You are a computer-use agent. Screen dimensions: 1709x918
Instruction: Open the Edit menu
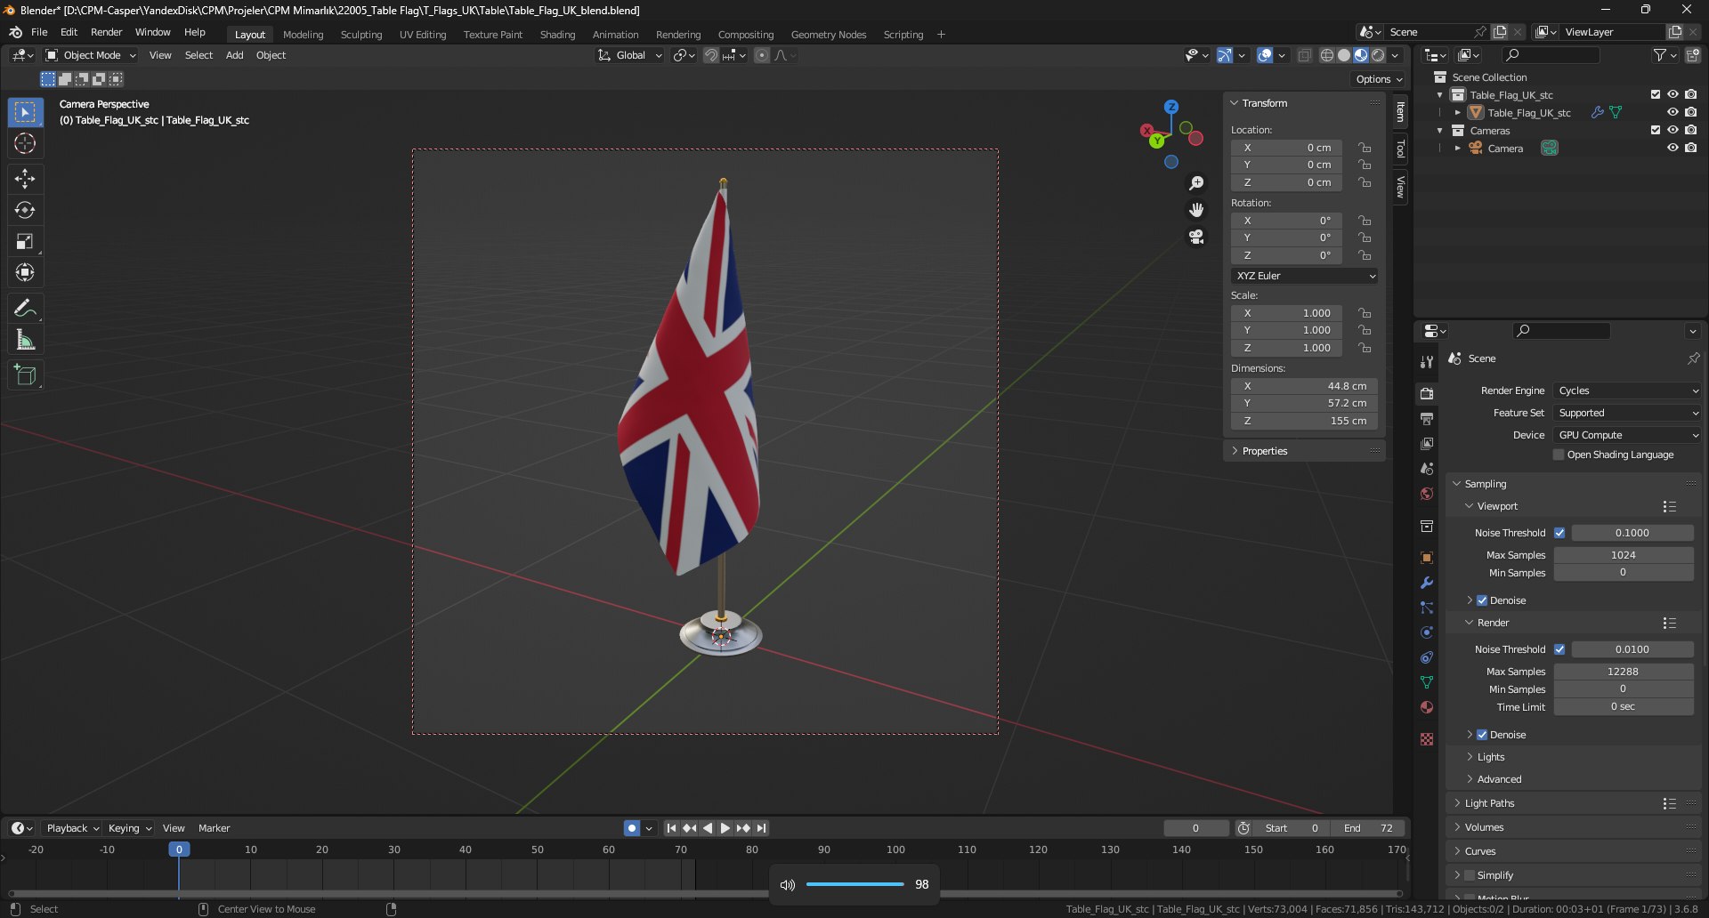[x=69, y=32]
